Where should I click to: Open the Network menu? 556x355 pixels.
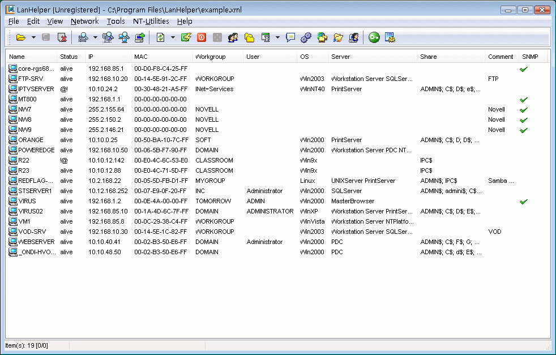[x=84, y=22]
